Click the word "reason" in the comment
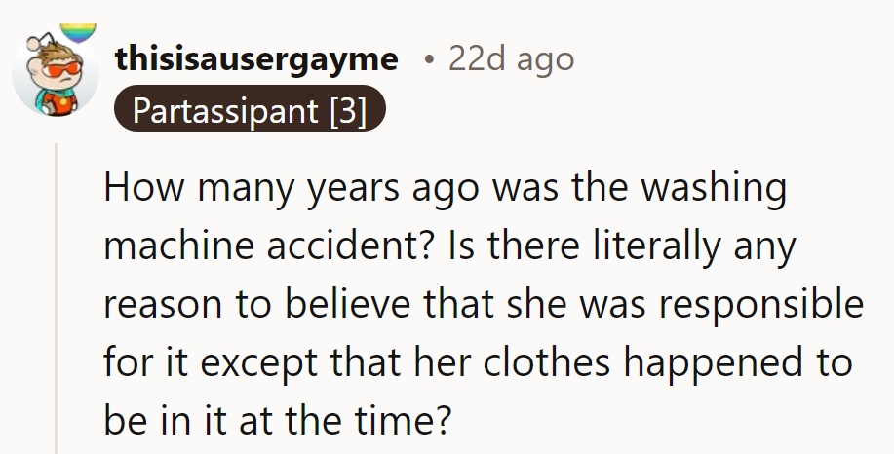Viewport: 894px width, 454px height. tap(161, 304)
